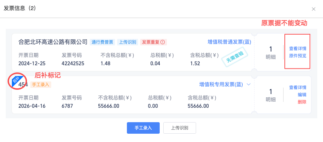Screen dimensions: 323x142
Task: Click the 发票重复 red tag
Action: [x=154, y=42]
